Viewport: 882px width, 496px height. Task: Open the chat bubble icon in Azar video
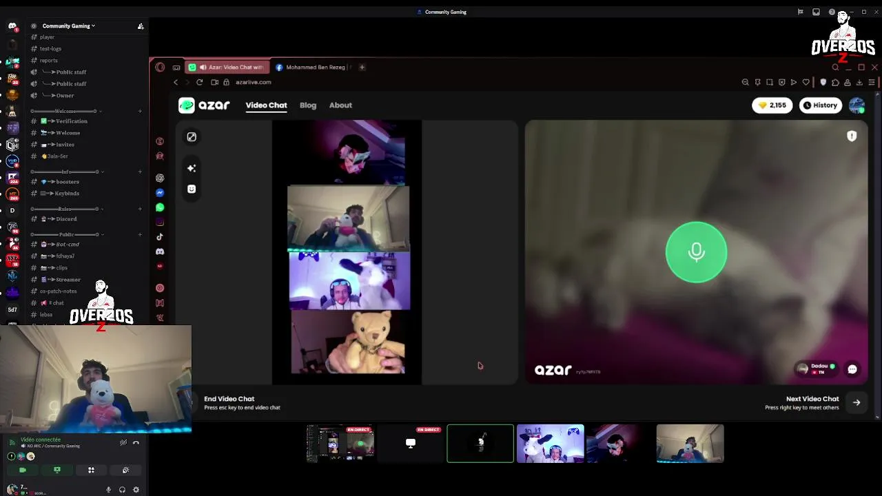(852, 369)
